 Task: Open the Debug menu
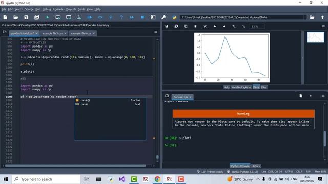coord(47,9)
